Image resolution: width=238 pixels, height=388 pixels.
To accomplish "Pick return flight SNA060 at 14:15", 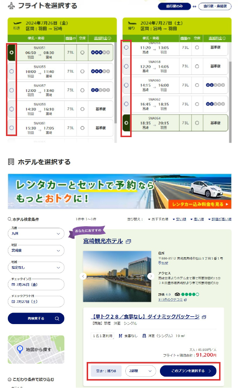I will click(x=126, y=85).
